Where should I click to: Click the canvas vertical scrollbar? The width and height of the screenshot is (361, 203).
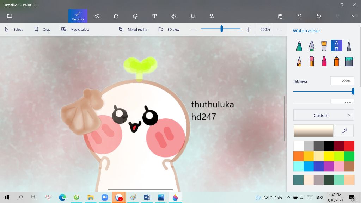[x=284, y=118]
